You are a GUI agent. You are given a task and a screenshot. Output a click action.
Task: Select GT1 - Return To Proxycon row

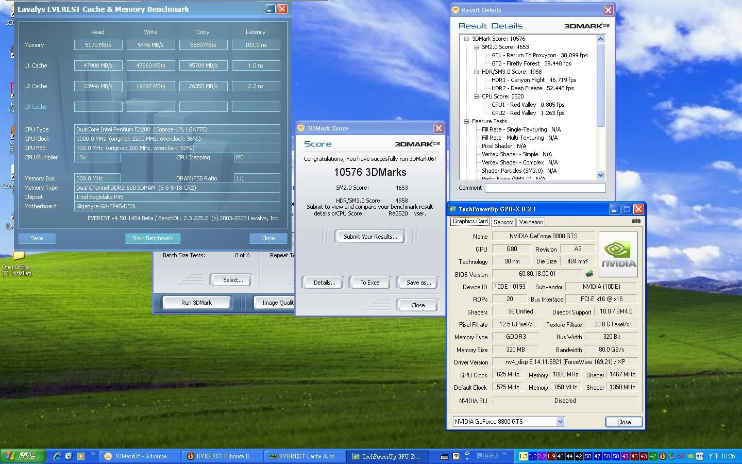(x=539, y=55)
